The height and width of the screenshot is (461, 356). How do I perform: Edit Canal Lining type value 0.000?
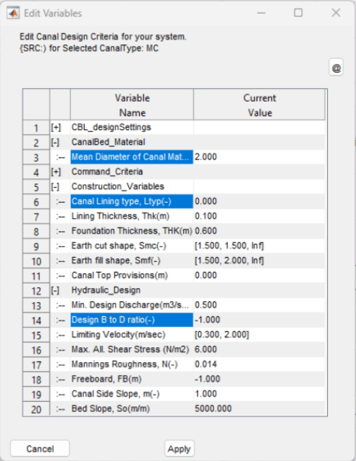259,201
